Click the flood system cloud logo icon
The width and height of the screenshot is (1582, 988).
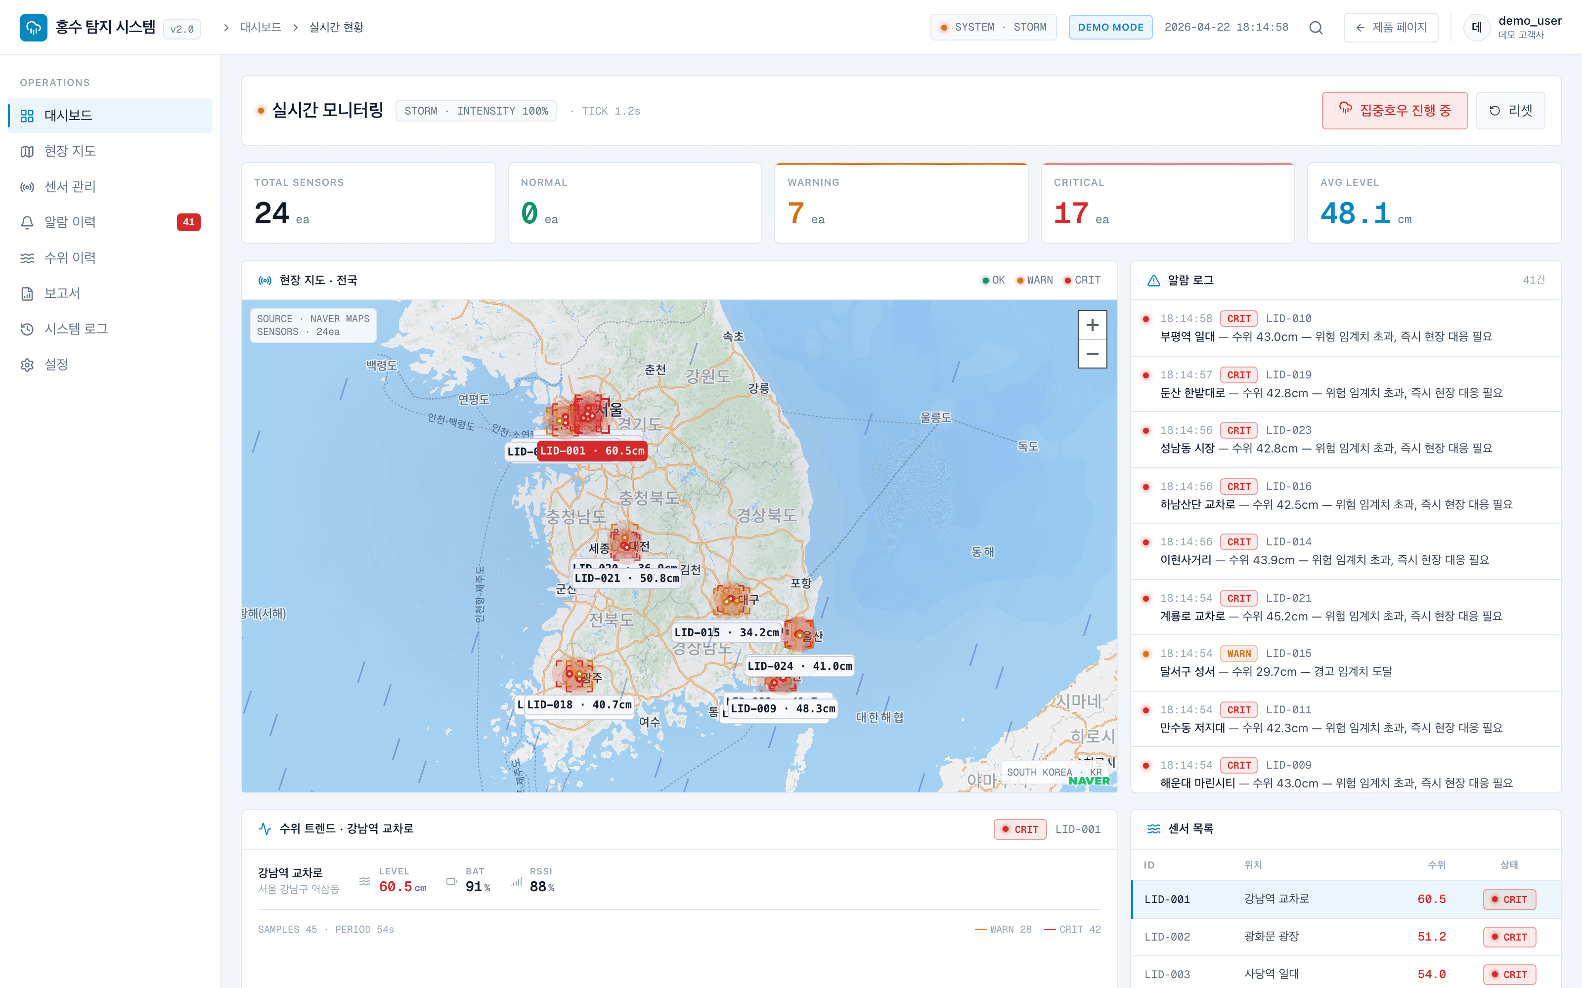33,28
